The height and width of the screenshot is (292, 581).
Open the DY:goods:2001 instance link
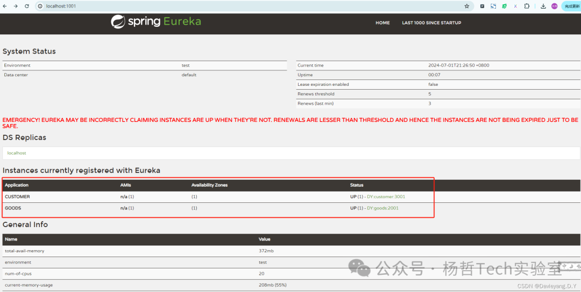coord(383,208)
